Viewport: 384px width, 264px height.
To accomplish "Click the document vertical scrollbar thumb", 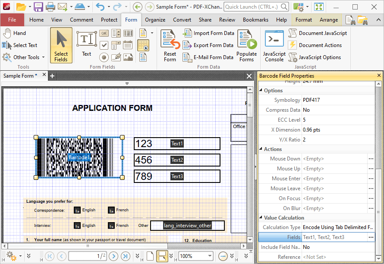I will (250, 105).
